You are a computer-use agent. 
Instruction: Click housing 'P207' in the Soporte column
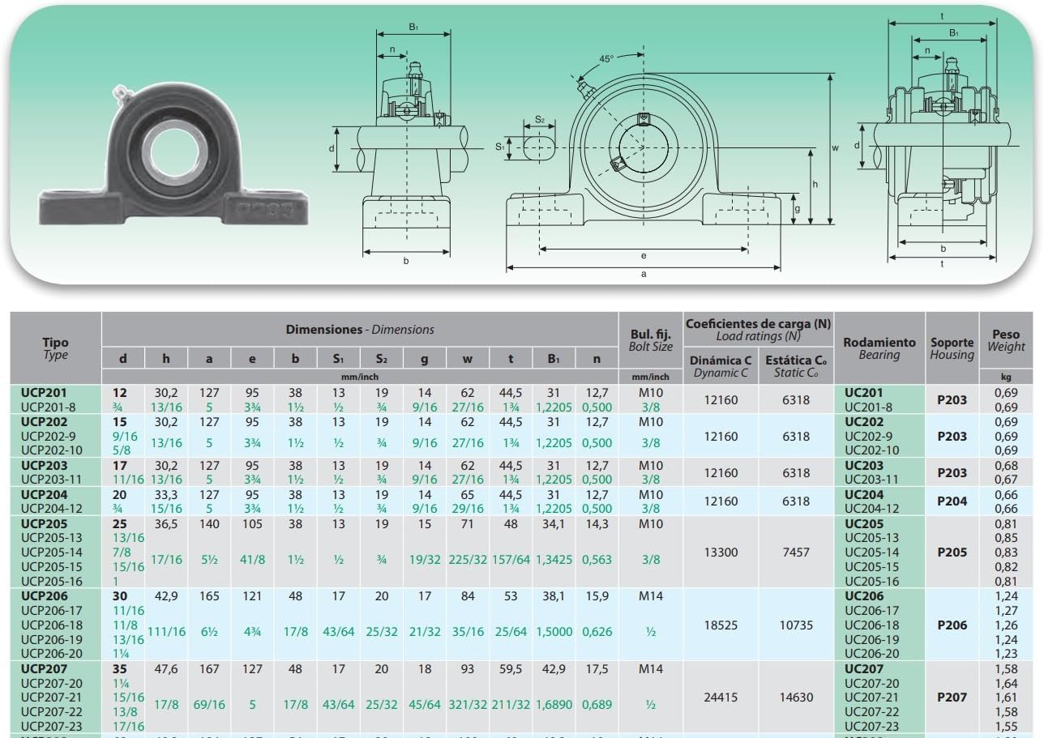tap(952, 697)
